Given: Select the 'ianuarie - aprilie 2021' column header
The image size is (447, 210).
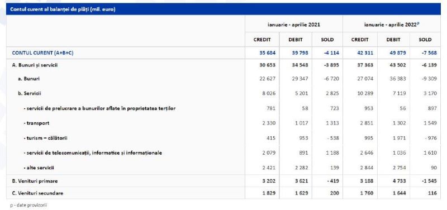Looking at the screenshot, I should pyautogui.click(x=294, y=25).
